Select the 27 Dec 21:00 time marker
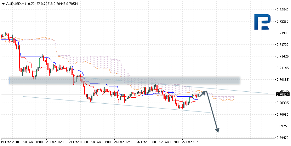The height and width of the screenshot is (146, 291). [x=192, y=142]
